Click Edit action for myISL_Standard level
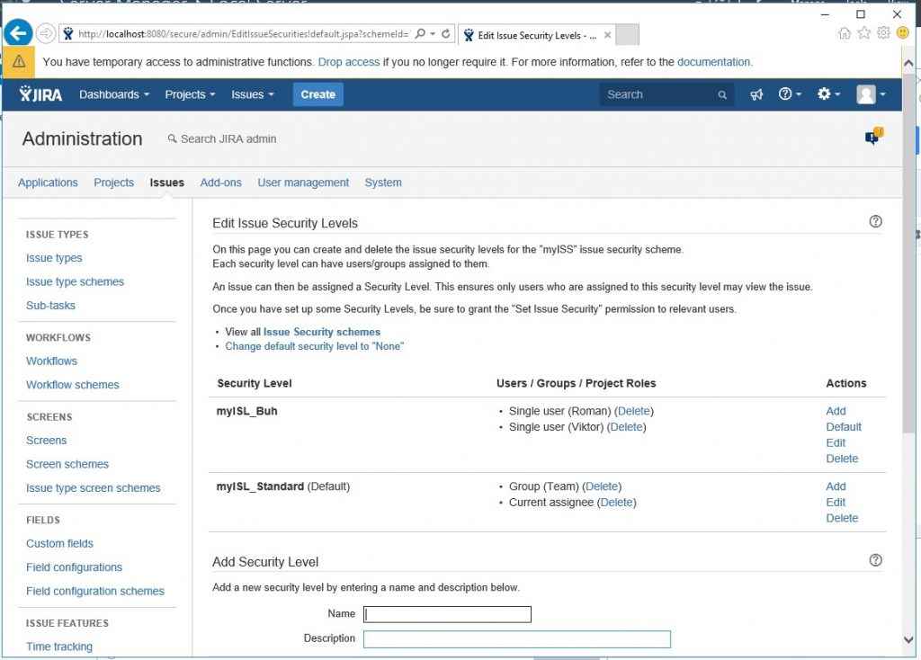The height and width of the screenshot is (660, 921). pos(836,502)
